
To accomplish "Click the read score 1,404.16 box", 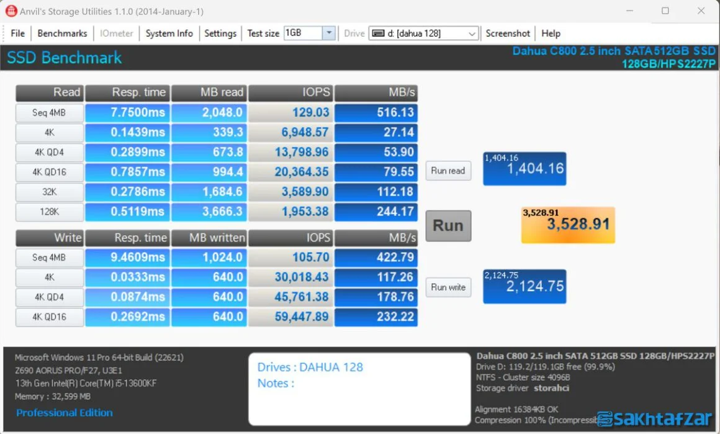I will point(524,168).
